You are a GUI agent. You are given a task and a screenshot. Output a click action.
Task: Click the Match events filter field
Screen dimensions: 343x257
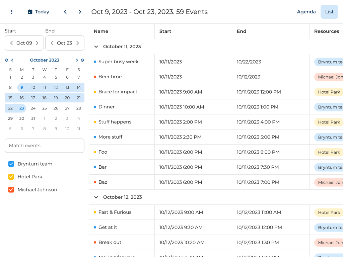coord(45,146)
